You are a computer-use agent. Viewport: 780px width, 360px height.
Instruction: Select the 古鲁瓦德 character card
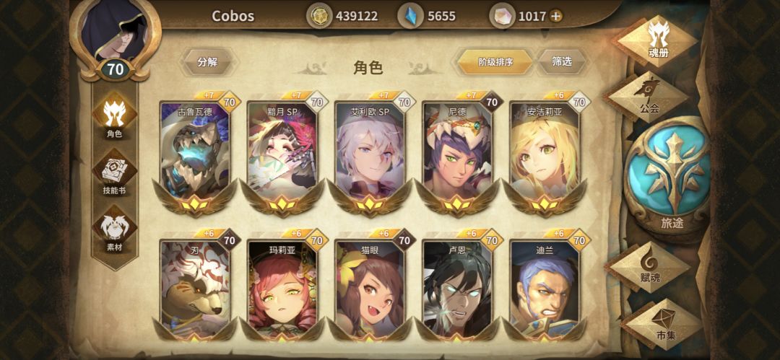point(195,152)
